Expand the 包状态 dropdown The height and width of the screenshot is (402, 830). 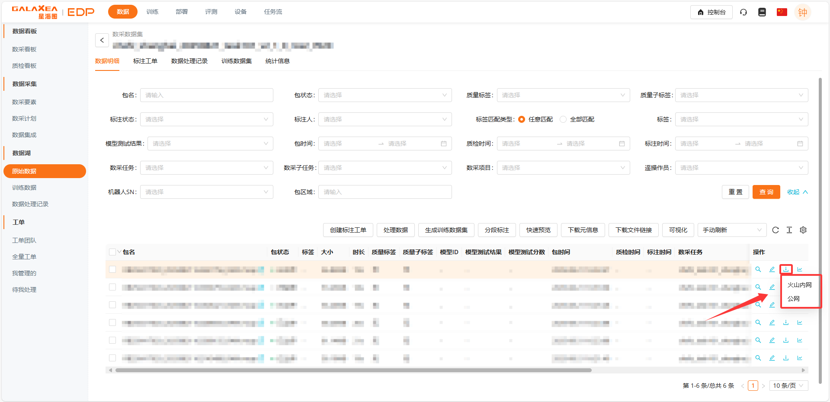(385, 95)
